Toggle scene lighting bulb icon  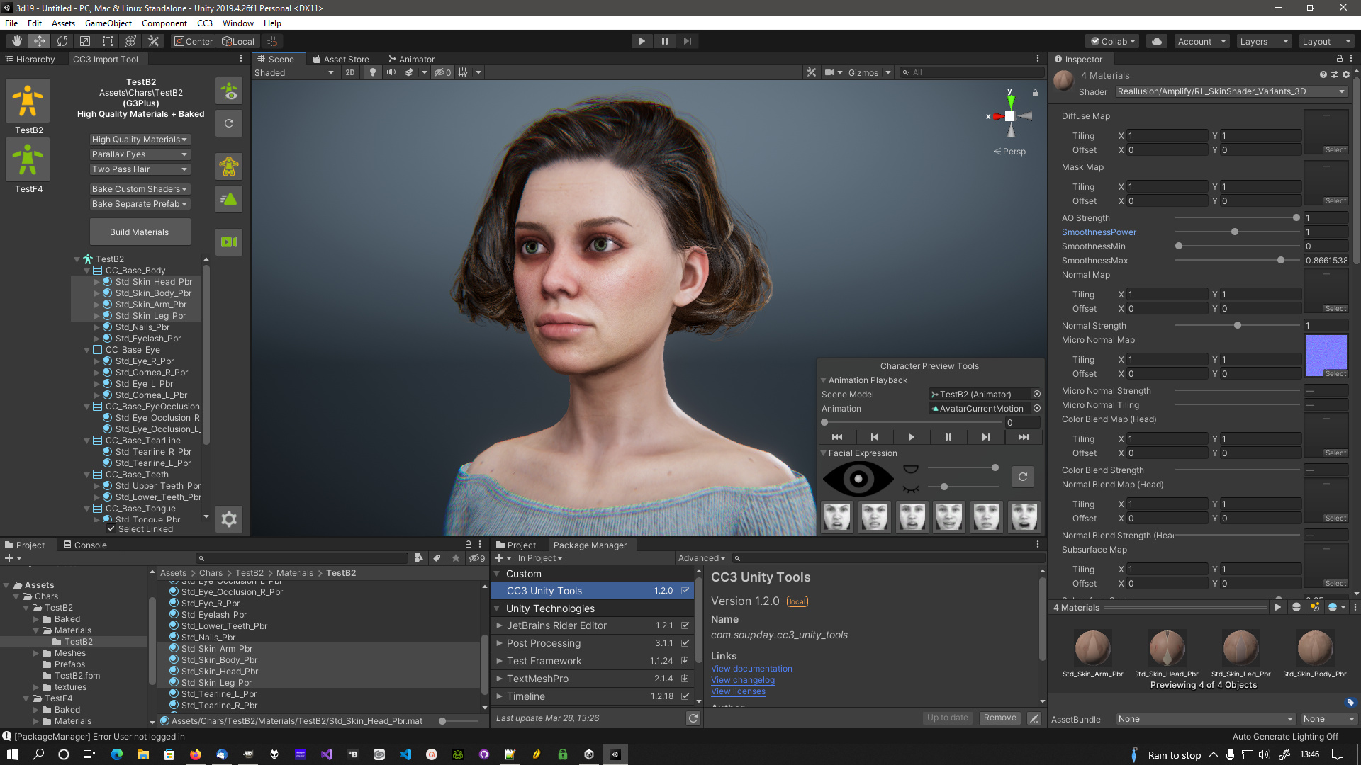pos(373,72)
